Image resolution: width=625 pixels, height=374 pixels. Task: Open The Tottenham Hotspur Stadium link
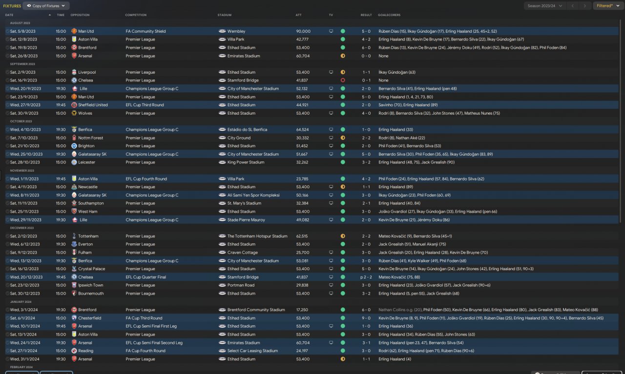tap(257, 236)
